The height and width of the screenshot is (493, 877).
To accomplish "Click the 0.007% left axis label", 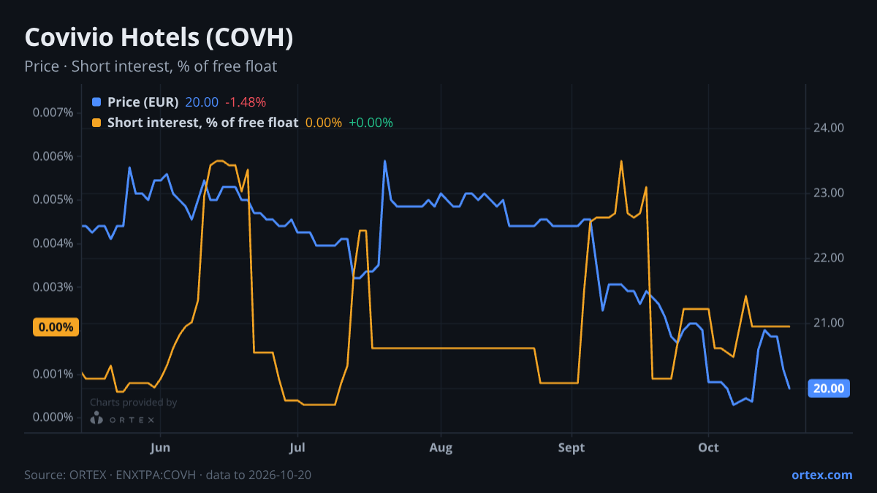I will [x=53, y=112].
